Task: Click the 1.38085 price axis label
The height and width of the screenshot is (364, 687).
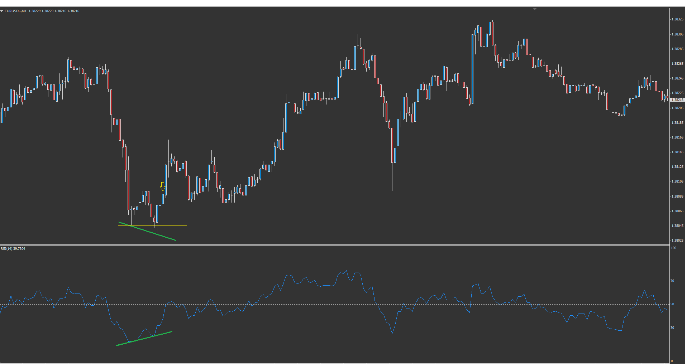Action: pyautogui.click(x=677, y=196)
